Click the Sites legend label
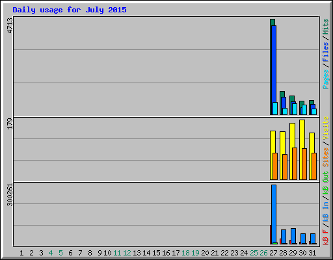The image size is (333, 260). point(325,157)
